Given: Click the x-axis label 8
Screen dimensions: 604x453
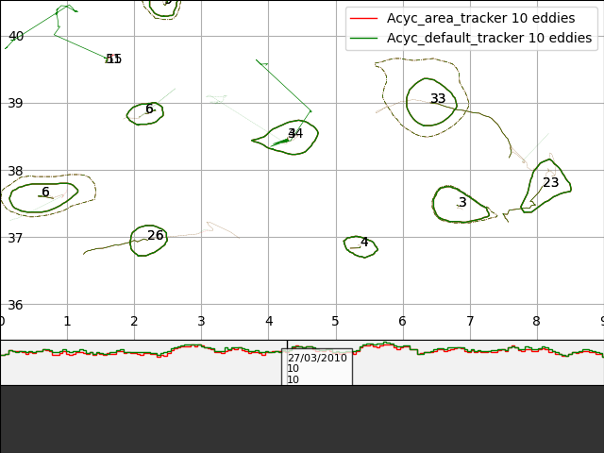Looking at the screenshot, I should [x=537, y=321].
